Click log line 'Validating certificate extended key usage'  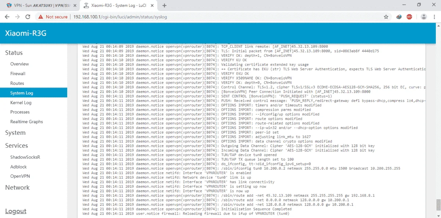(196, 64)
